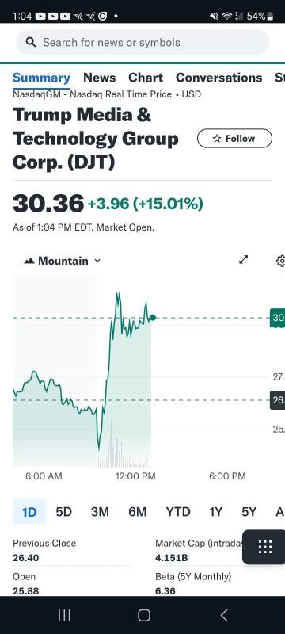Focus the search news or symbols field

tap(142, 42)
